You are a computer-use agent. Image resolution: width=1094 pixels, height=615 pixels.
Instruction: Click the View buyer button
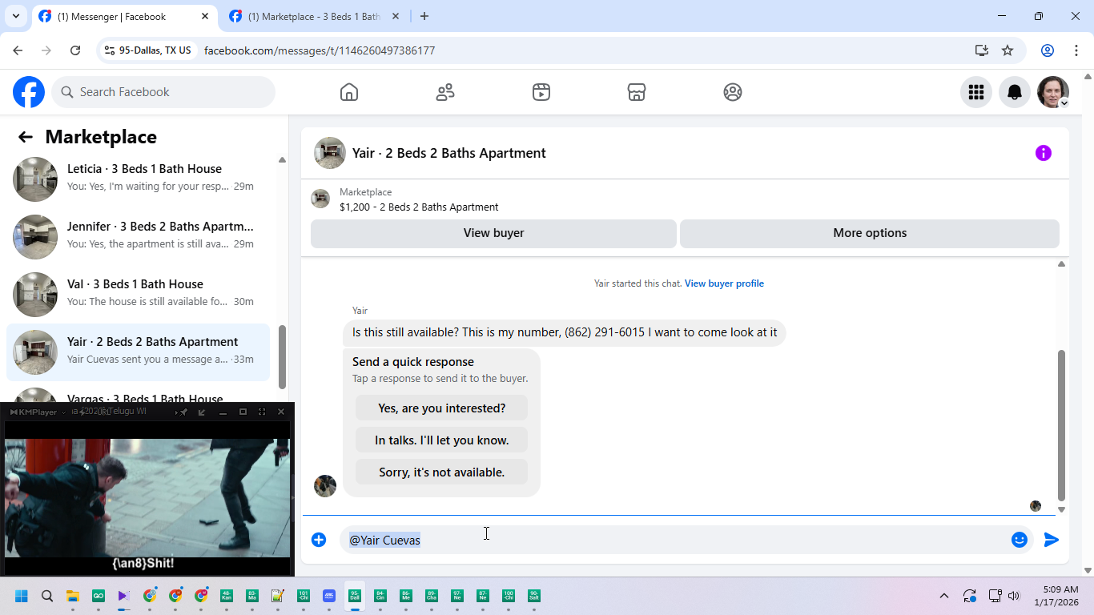[493, 233]
